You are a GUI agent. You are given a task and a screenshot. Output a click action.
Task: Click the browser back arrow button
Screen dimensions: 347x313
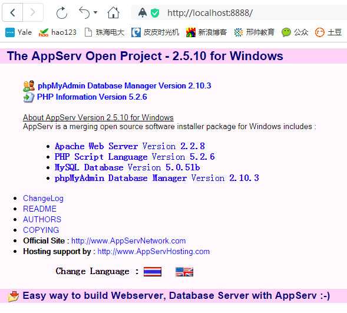pos(12,12)
